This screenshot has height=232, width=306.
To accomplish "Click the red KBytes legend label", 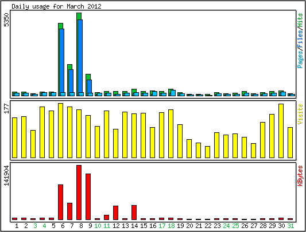I will pyautogui.click(x=300, y=176).
